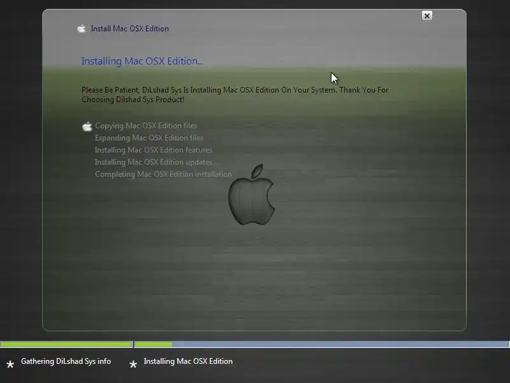
Task: Click the small Apple icon in title
Action: 82,29
